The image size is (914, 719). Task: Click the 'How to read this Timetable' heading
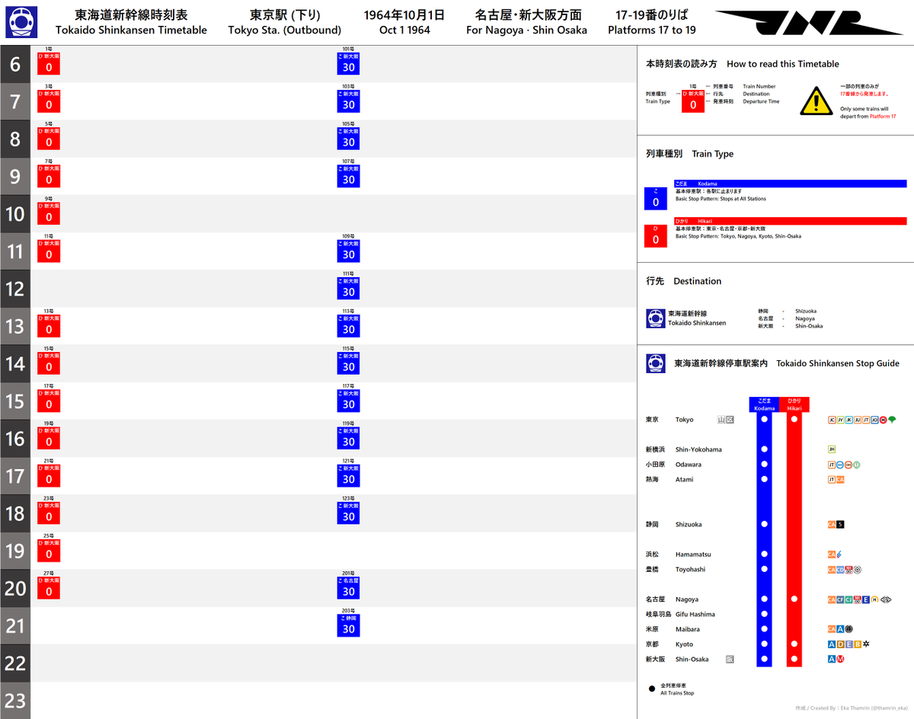(x=783, y=64)
